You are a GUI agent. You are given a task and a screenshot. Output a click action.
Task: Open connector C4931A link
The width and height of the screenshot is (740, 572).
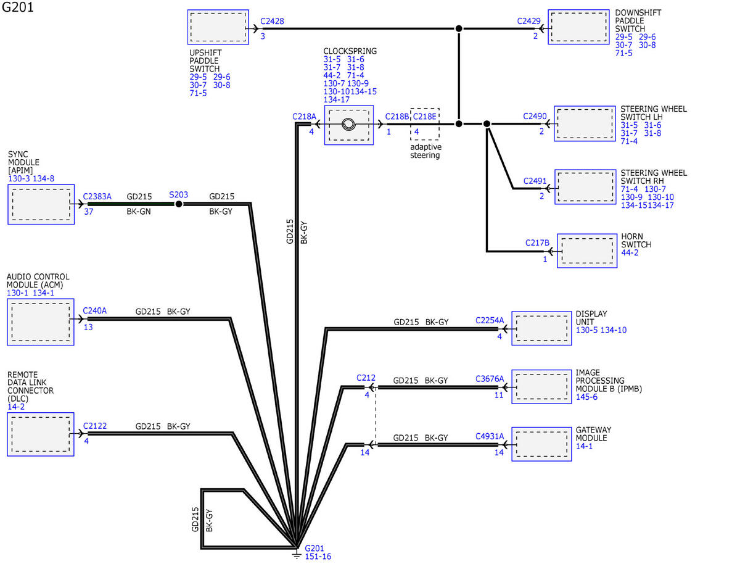[x=489, y=436]
